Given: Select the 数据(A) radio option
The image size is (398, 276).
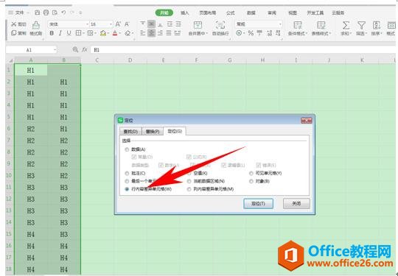Looking at the screenshot, I should point(127,149).
